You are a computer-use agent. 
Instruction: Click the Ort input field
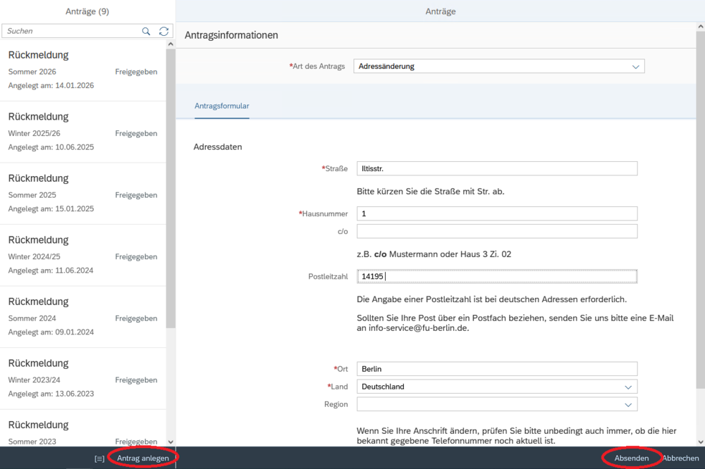coord(497,369)
